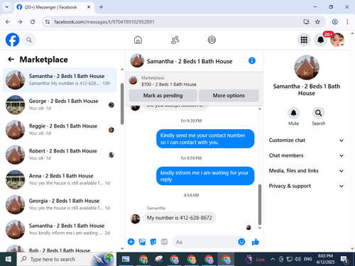
Task: Open the volume icon in system tray
Action: [297, 259]
